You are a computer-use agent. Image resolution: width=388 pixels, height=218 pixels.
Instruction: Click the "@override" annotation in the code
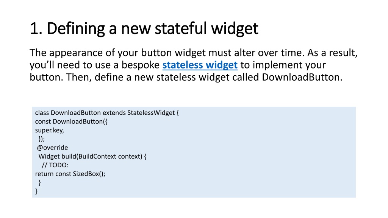click(52, 148)
